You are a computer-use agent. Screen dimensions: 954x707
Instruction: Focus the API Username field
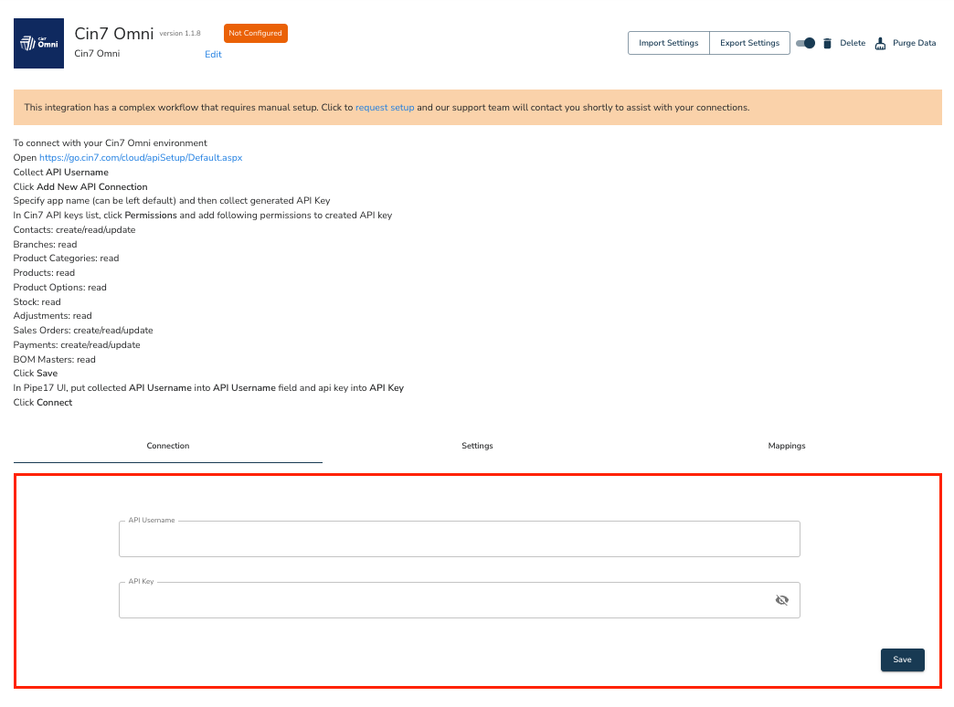coord(460,538)
